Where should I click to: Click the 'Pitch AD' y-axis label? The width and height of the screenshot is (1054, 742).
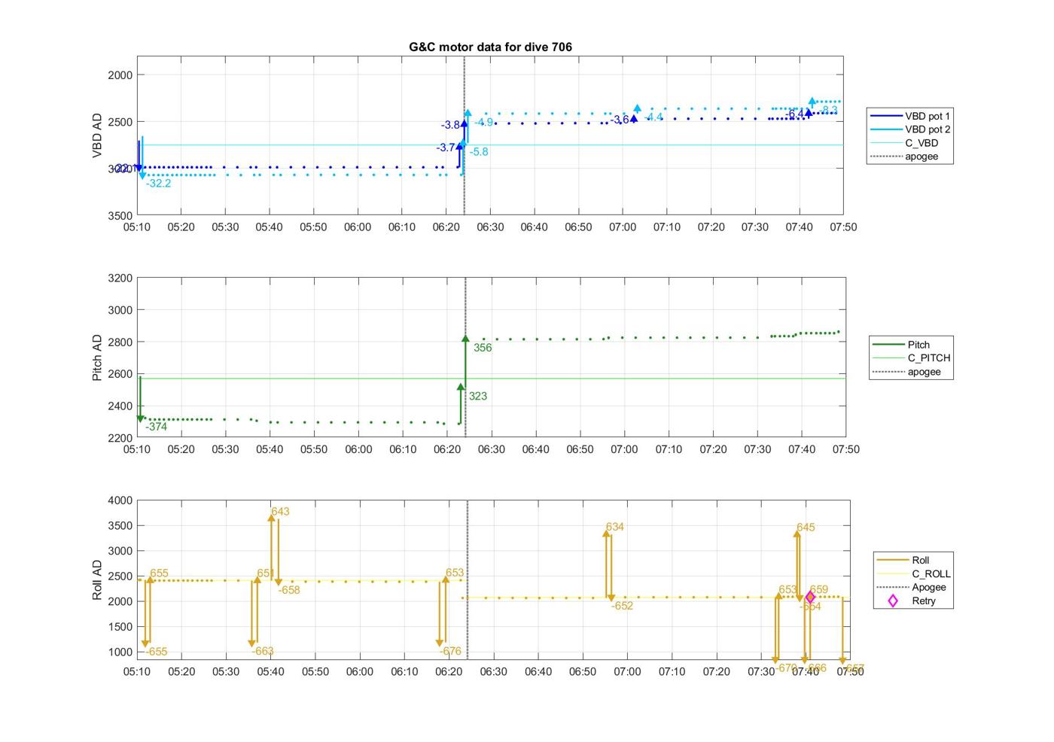pyautogui.click(x=97, y=357)
